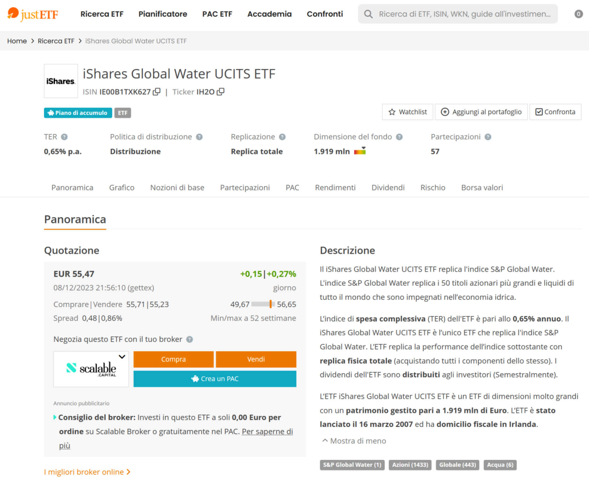589x481 pixels.
Task: Open the Pianificatore menu
Action: [163, 14]
